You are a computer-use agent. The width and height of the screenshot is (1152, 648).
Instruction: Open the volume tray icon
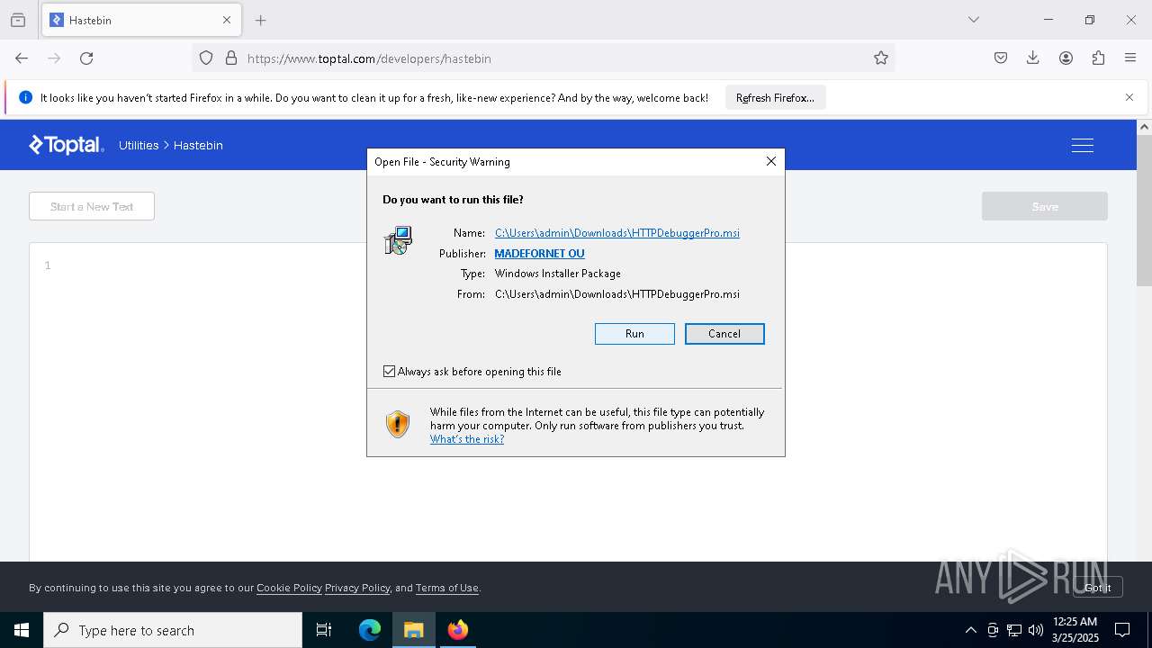coord(1036,630)
